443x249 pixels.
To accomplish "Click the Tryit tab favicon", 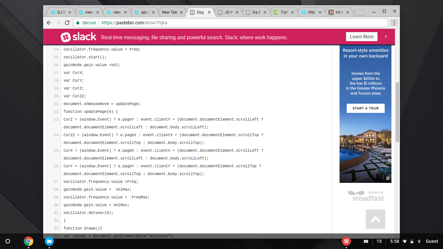I will pyautogui.click(x=276, y=12).
